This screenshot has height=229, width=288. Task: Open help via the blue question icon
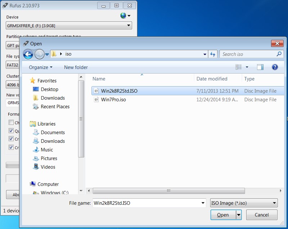(x=275, y=67)
